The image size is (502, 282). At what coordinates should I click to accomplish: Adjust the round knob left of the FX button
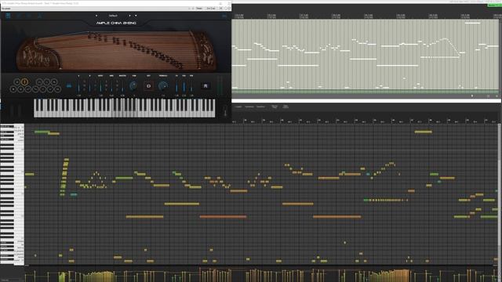tap(133, 85)
